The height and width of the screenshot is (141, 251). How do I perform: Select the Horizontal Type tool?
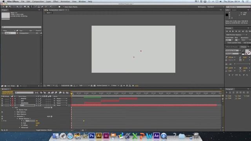[31, 7]
